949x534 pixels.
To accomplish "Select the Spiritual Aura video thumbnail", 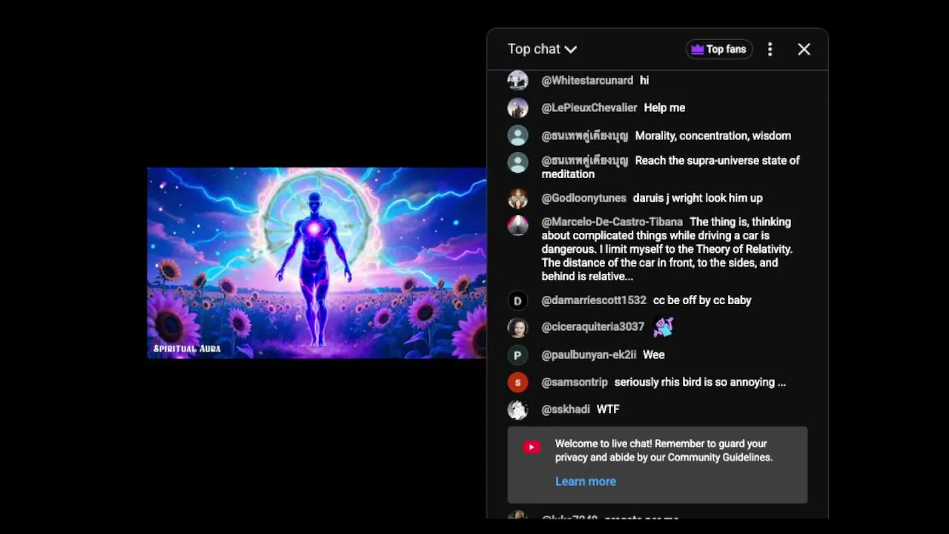I will (x=317, y=263).
